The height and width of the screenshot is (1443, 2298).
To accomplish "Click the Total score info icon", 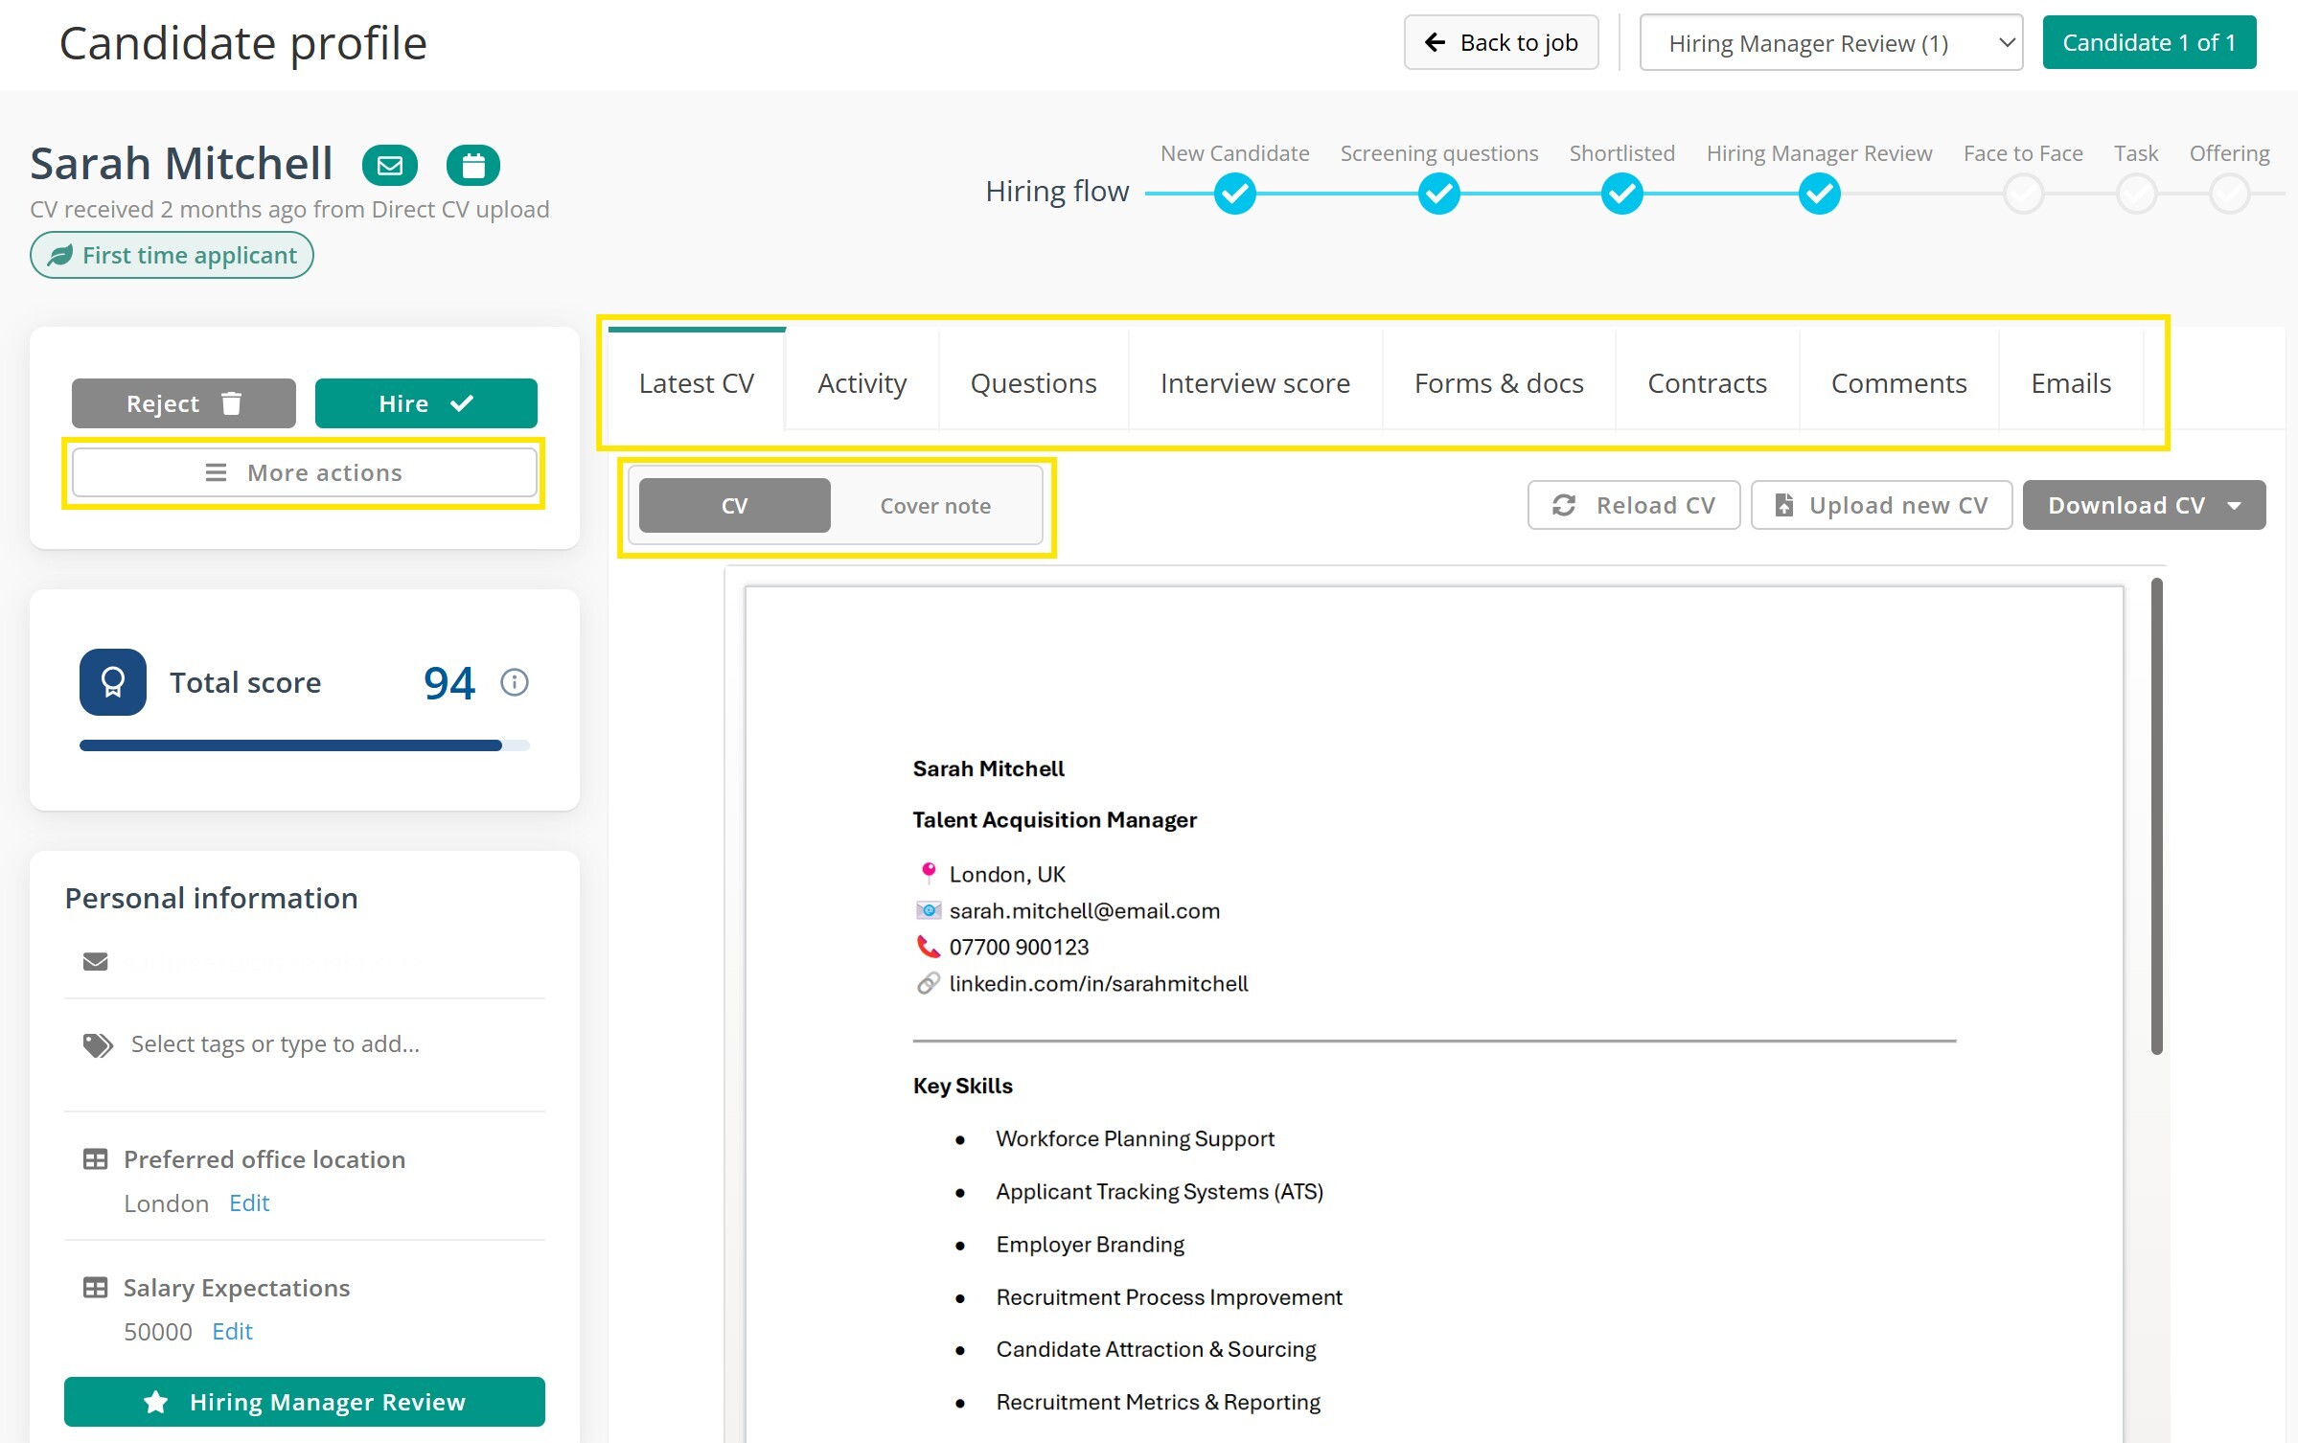I will [515, 682].
